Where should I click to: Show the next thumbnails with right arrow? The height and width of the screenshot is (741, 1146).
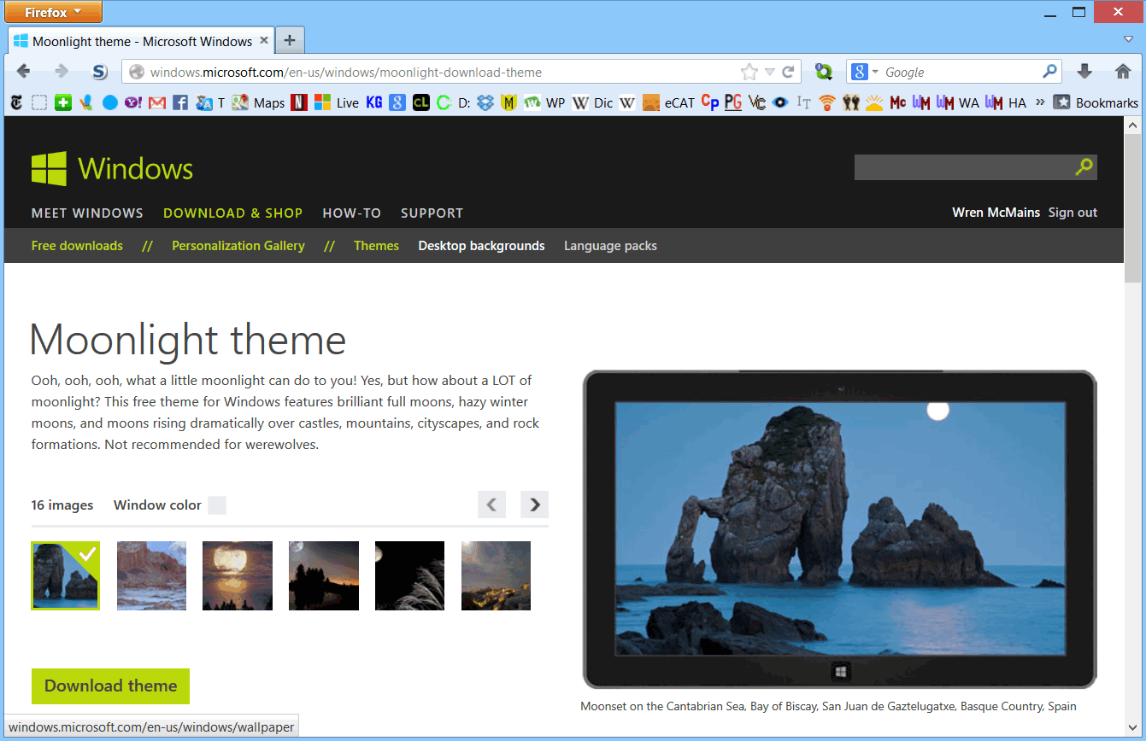coord(535,505)
